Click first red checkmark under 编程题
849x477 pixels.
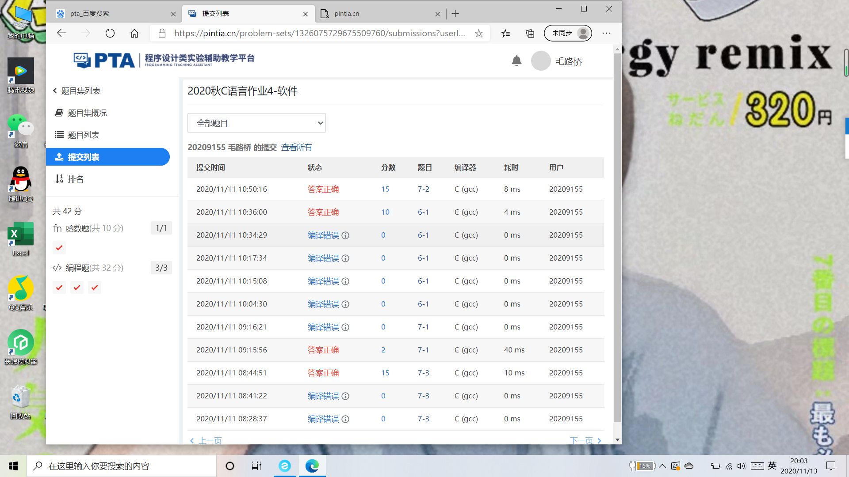coord(59,288)
